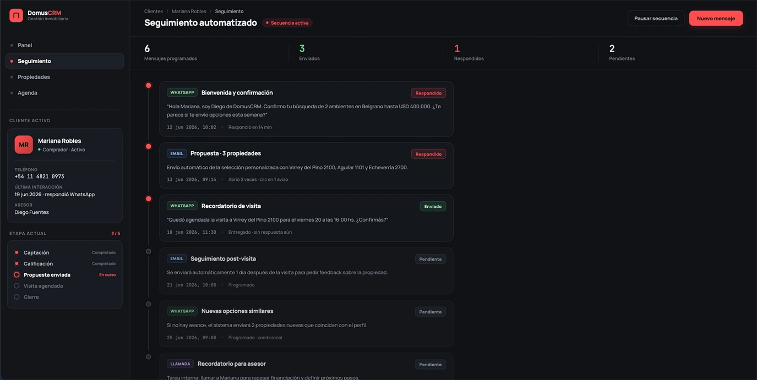Viewport: 757px width, 380px height.
Task: Click the Pausar secuencia button
Action: tap(656, 18)
